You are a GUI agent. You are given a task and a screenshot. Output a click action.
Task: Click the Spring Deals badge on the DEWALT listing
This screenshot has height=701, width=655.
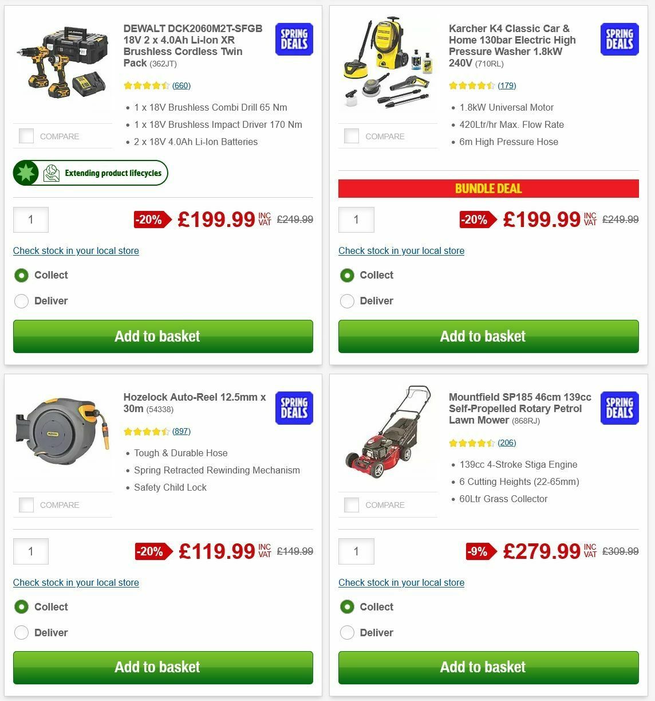point(294,39)
